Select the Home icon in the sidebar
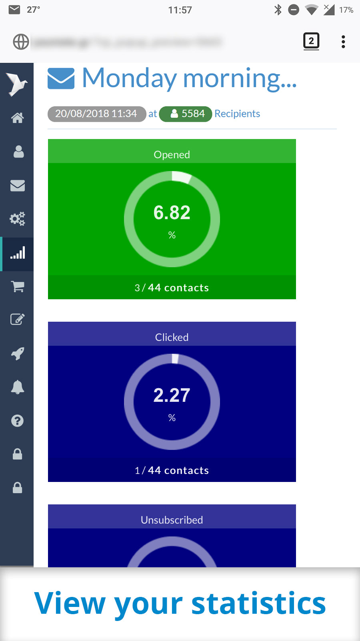The height and width of the screenshot is (641, 360). click(17, 118)
